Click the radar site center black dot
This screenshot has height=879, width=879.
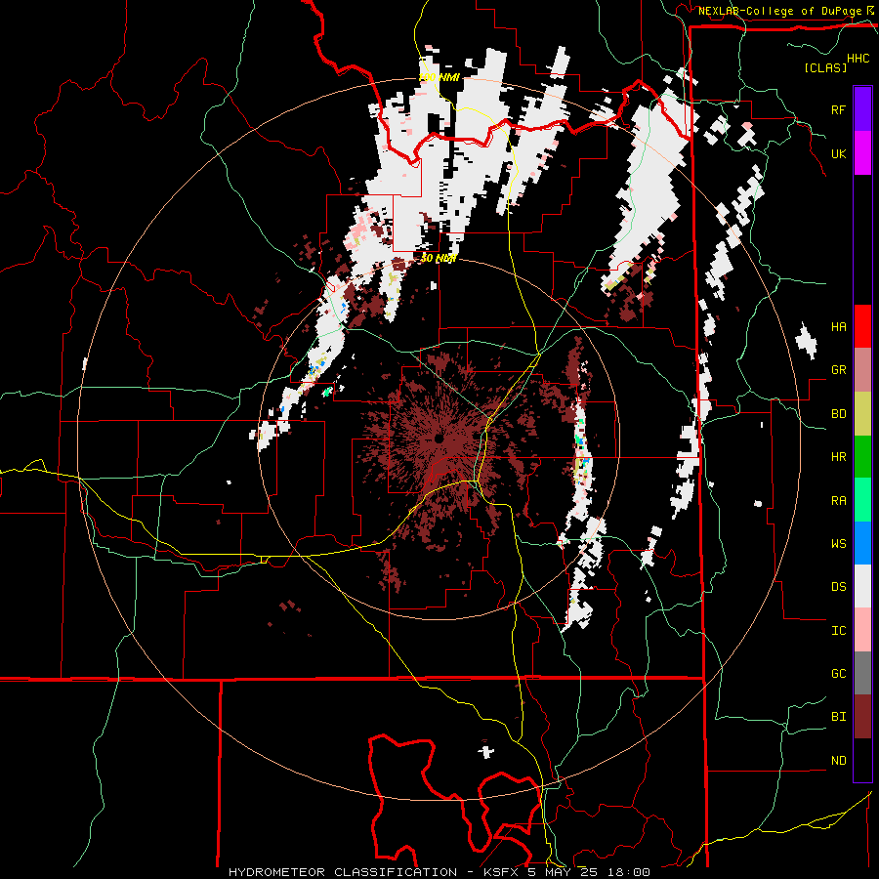[x=439, y=439]
